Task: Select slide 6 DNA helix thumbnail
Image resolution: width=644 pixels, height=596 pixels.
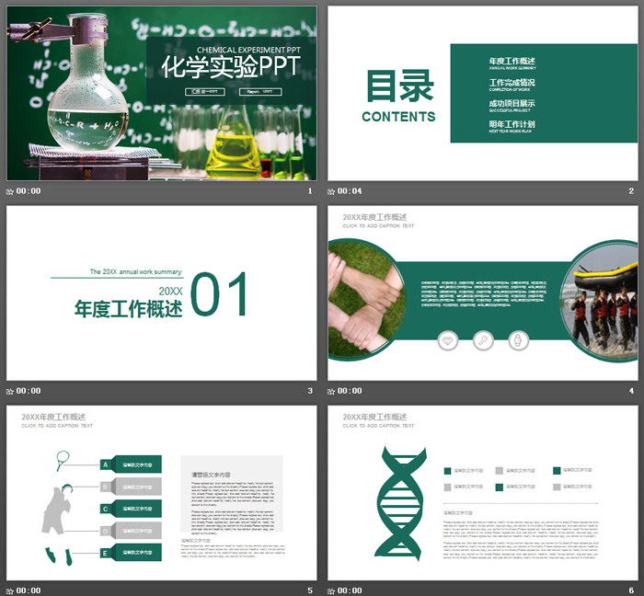Action: point(483,493)
